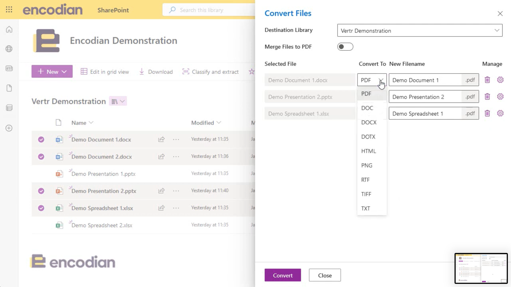
Task: Open the library view switcher dropdown
Action: coord(118,101)
